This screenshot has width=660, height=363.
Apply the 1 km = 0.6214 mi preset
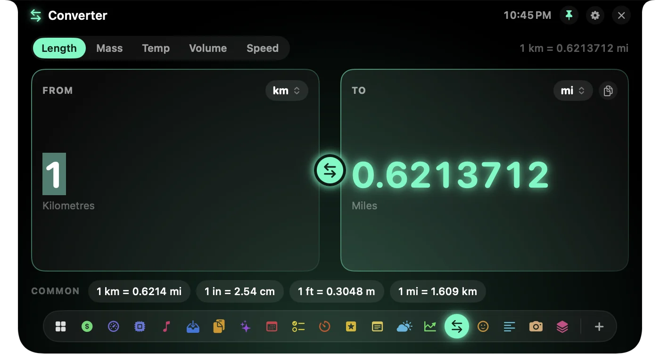[x=139, y=291]
